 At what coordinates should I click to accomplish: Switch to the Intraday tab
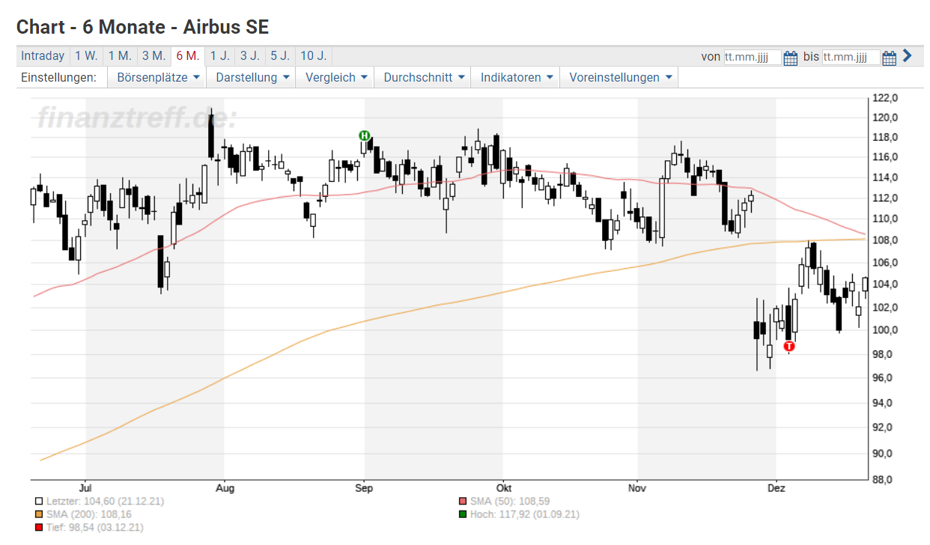coord(43,56)
